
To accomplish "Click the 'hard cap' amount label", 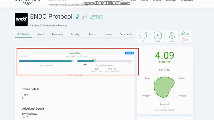I will point(112,69).
